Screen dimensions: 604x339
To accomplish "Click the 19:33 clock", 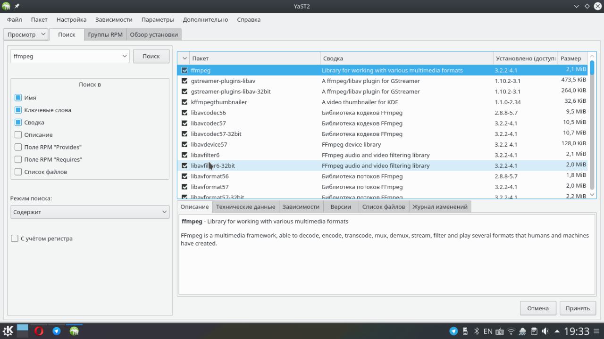I will (577, 331).
